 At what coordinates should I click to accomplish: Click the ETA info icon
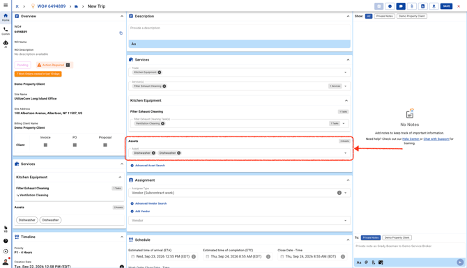click(x=194, y=256)
